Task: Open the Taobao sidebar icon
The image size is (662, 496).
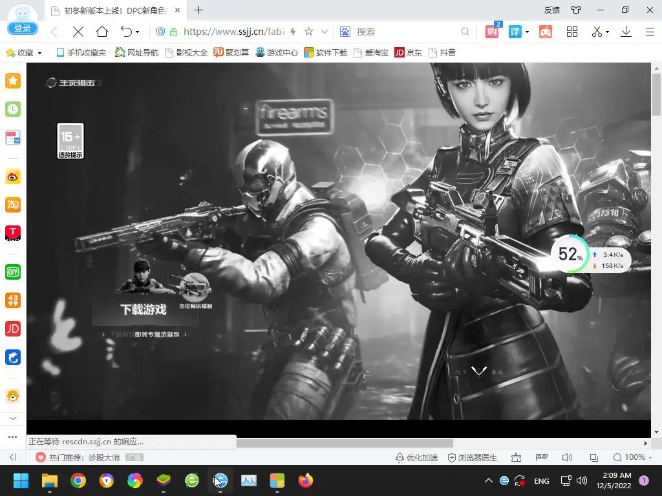Action: click(x=13, y=205)
